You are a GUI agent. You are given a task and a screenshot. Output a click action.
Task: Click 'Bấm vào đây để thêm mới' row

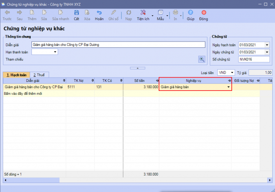tap(23, 94)
